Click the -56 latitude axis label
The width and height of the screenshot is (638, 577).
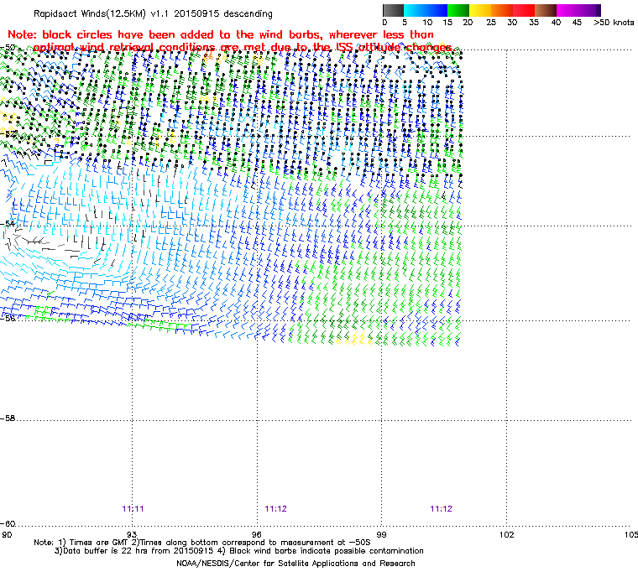[x=8, y=318]
